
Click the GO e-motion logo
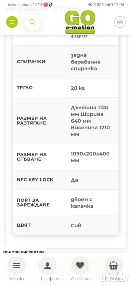coord(80,22)
